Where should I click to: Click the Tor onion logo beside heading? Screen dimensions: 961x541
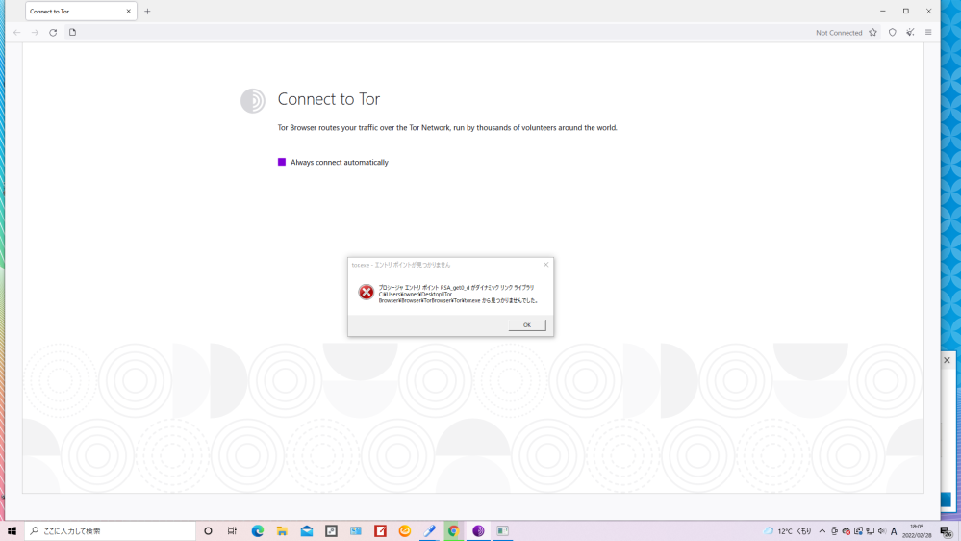point(252,100)
